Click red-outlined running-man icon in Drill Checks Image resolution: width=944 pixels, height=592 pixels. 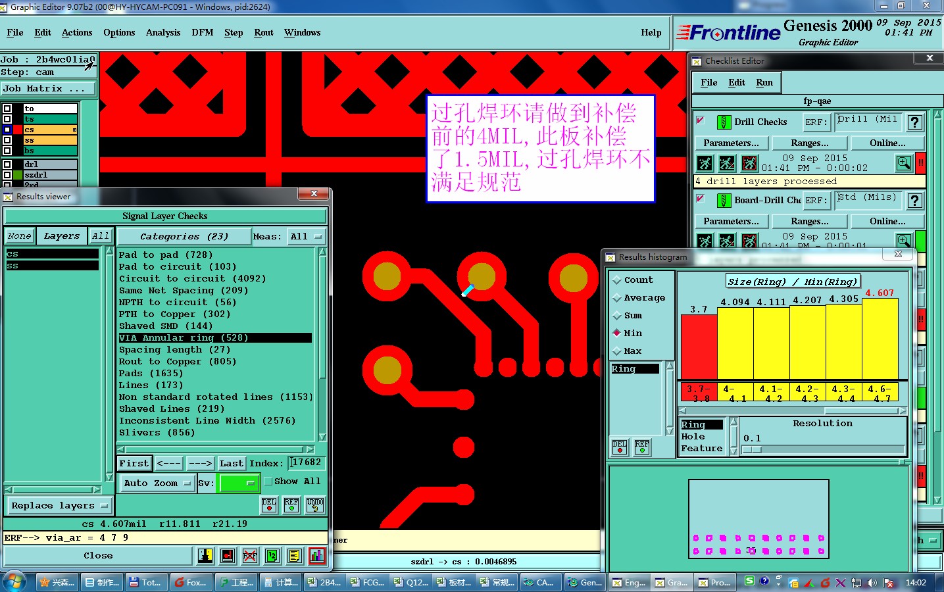749,163
